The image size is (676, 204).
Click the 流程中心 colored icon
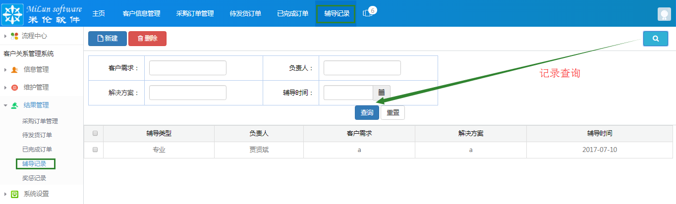[14, 36]
